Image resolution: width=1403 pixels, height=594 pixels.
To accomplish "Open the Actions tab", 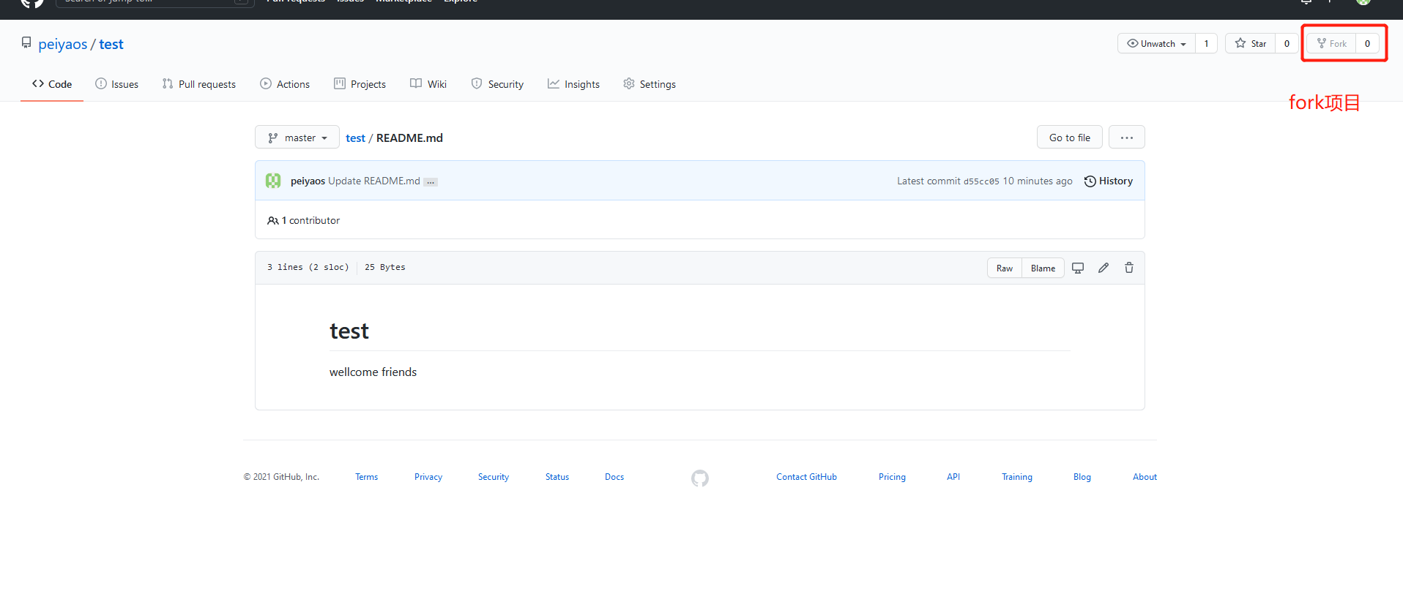I will [285, 84].
